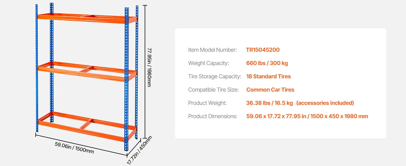This screenshot has height=166, width=406.
Task: Select the "Compatible Tire Size:" label
Action: point(213,90)
